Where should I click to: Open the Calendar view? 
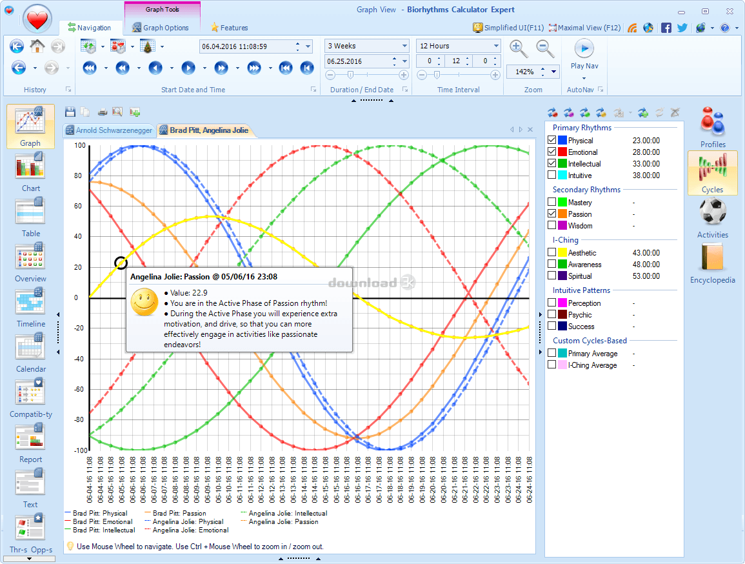click(30, 352)
